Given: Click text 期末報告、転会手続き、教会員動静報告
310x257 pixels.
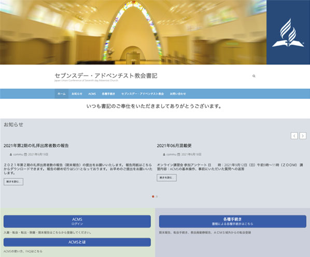Looking at the screenshot, I should 205,233.
